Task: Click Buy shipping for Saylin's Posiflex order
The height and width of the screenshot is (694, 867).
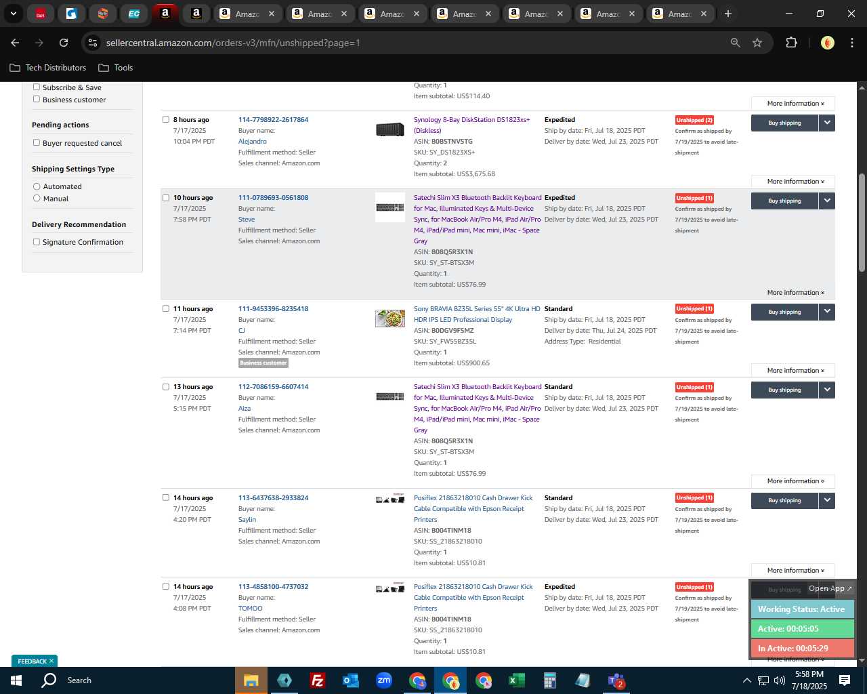Action: point(784,500)
